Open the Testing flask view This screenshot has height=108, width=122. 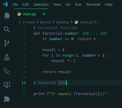7,57
